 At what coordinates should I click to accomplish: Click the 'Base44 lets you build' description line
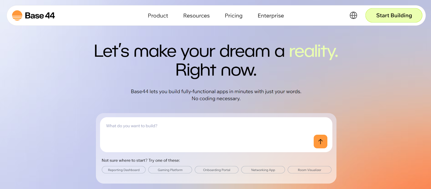click(x=216, y=92)
